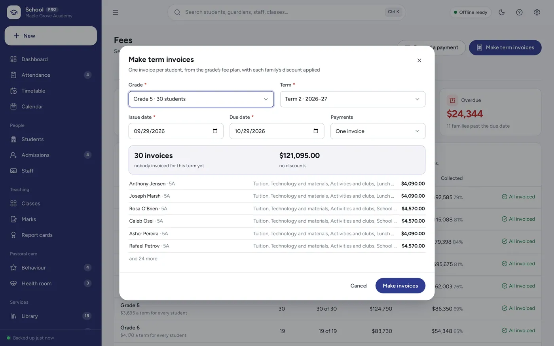Click the Marks pencil icon

(13, 219)
